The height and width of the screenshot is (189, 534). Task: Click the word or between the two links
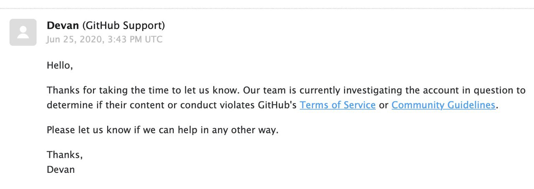click(383, 106)
